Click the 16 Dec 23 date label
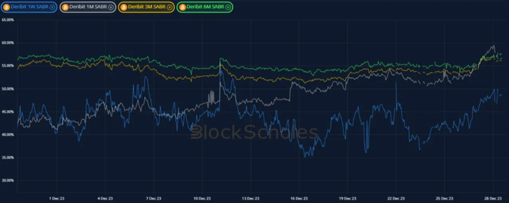Image resolution: width=509 pixels, height=203 pixels. click(299, 198)
